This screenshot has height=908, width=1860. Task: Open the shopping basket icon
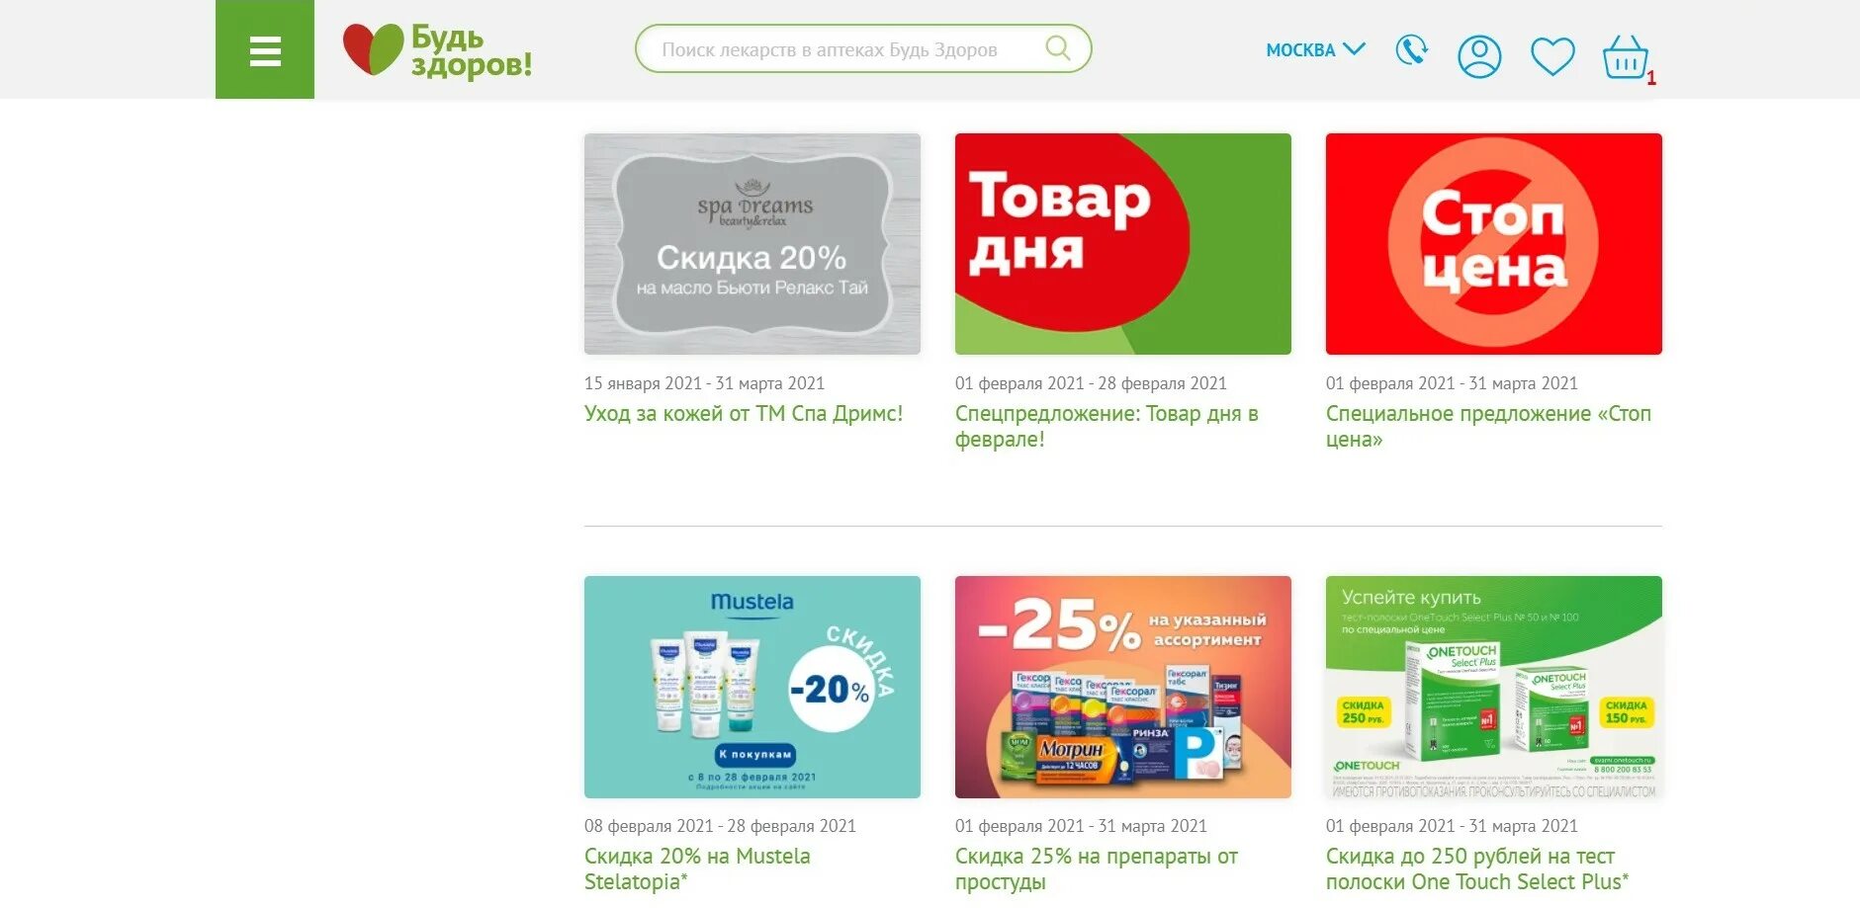pyautogui.click(x=1626, y=57)
